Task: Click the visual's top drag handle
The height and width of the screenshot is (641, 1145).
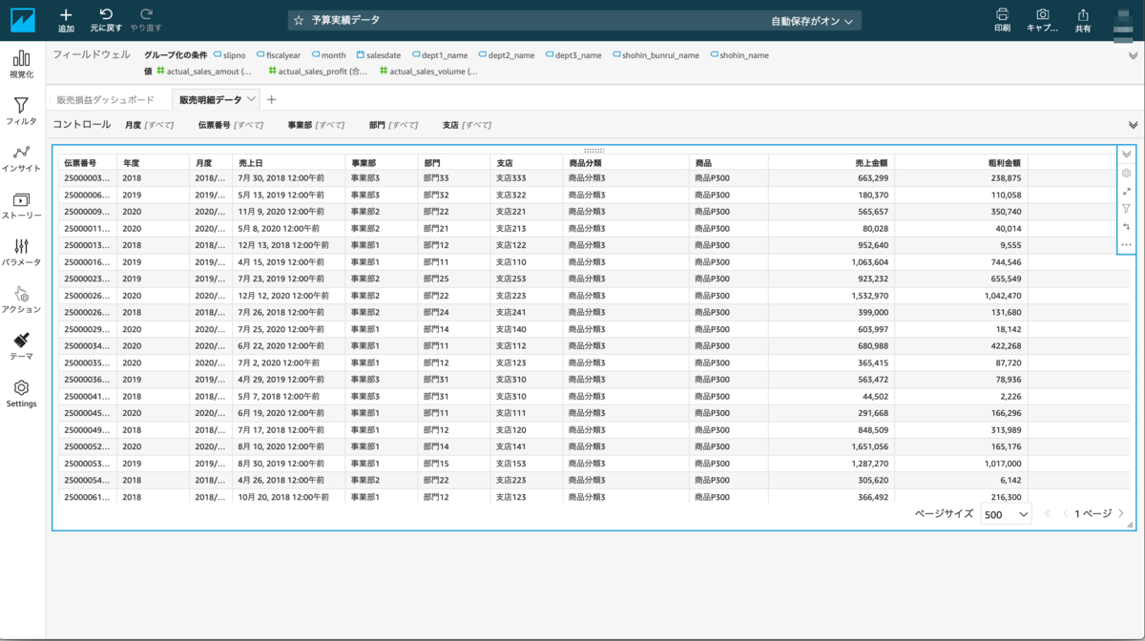Action: pos(593,150)
